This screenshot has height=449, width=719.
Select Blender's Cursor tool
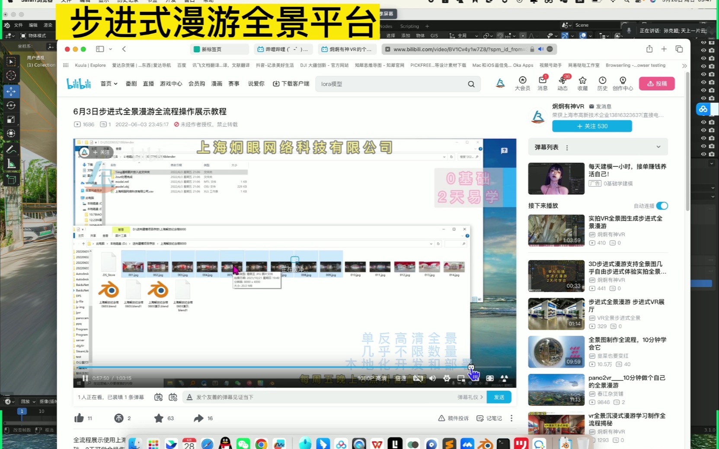11,76
